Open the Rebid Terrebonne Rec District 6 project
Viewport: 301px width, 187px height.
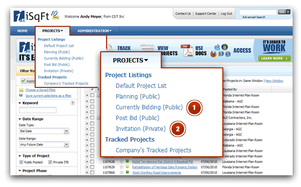click(x=162, y=162)
